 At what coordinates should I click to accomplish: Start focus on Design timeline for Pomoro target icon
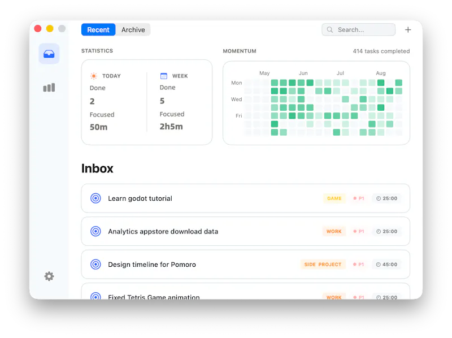[95, 265]
